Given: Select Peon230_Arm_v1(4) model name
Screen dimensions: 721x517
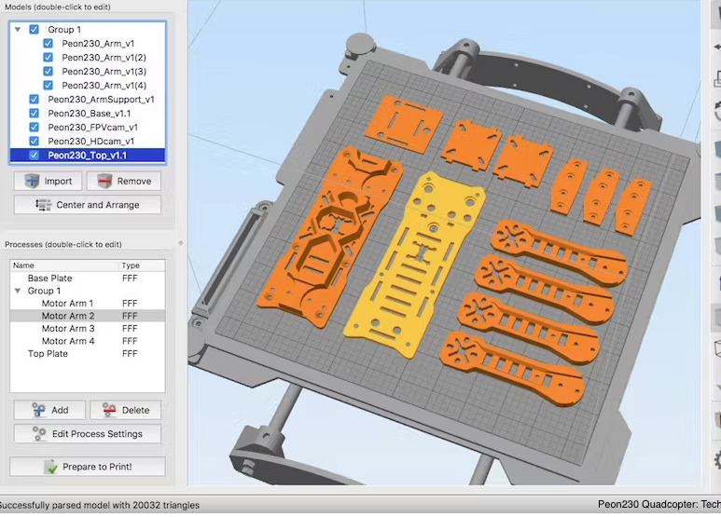Looking at the screenshot, I should 104,86.
